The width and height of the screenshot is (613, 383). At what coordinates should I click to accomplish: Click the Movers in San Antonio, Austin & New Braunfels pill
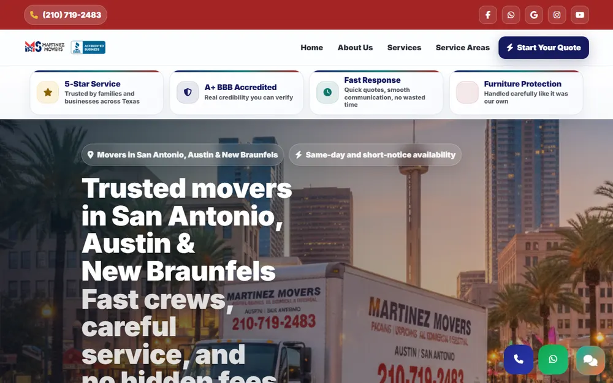coord(183,155)
